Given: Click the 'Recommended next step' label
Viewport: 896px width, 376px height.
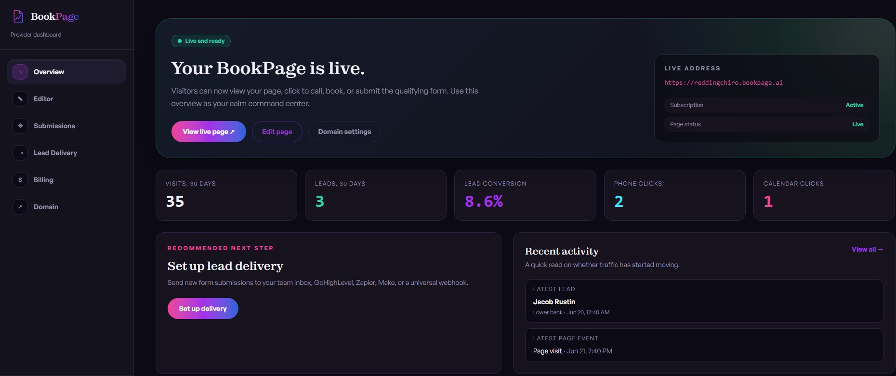Looking at the screenshot, I should (220, 248).
